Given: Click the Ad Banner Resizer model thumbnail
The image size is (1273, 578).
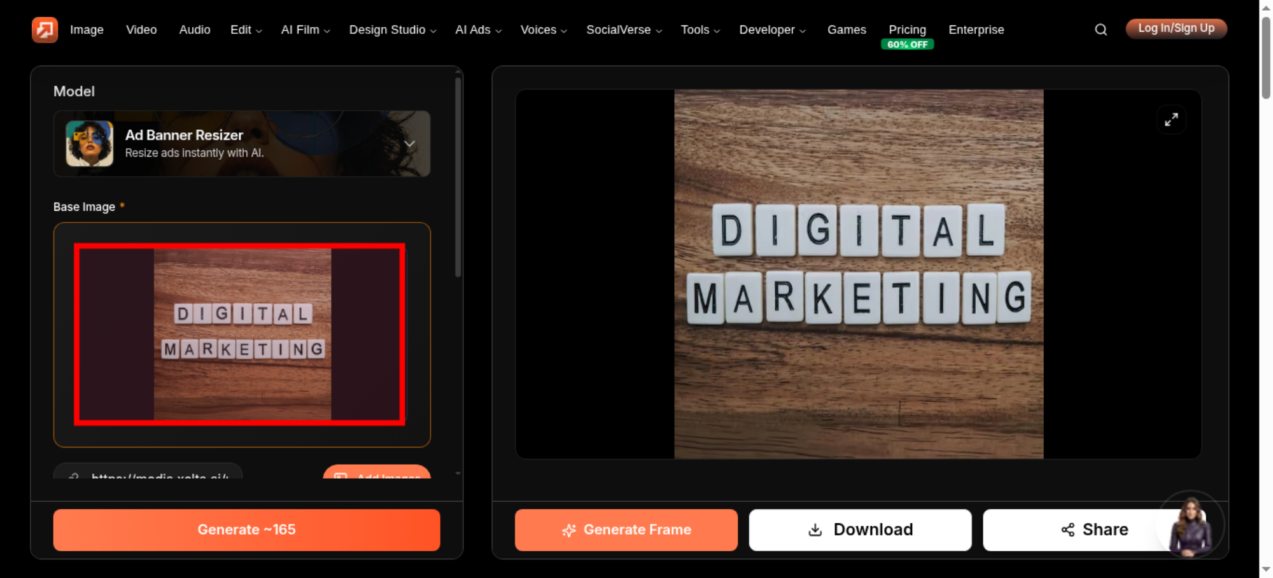Looking at the screenshot, I should point(90,144).
